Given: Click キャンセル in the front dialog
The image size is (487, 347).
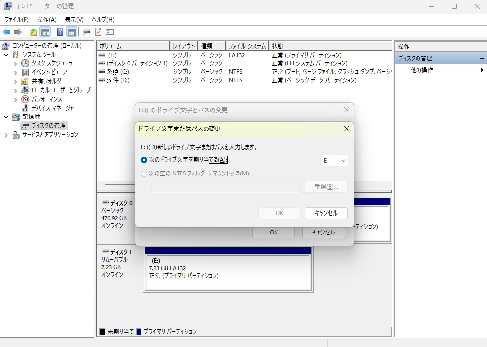Looking at the screenshot, I should coord(326,213).
